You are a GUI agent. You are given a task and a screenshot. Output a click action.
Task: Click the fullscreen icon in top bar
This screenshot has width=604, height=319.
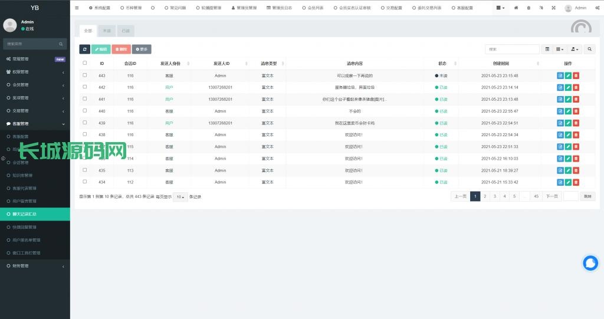[553, 8]
